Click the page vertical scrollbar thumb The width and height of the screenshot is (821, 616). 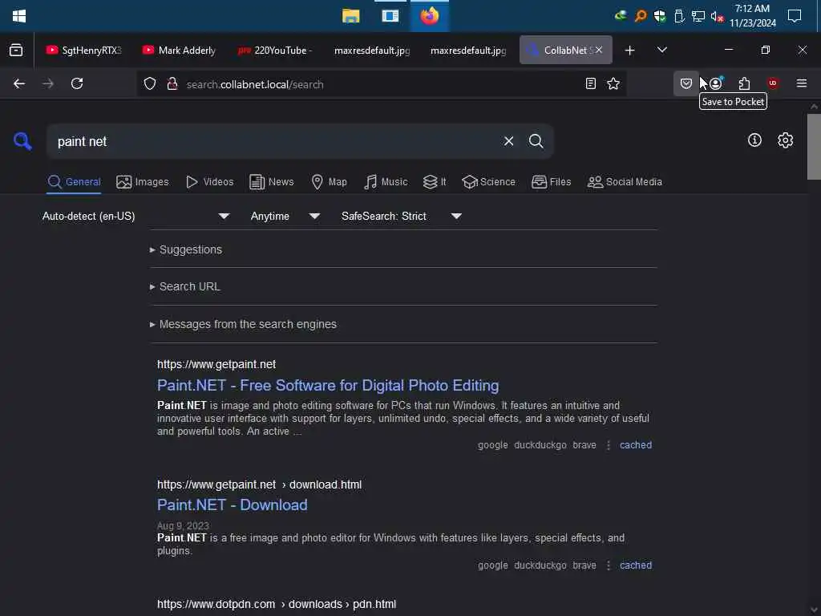pyautogui.click(x=814, y=147)
